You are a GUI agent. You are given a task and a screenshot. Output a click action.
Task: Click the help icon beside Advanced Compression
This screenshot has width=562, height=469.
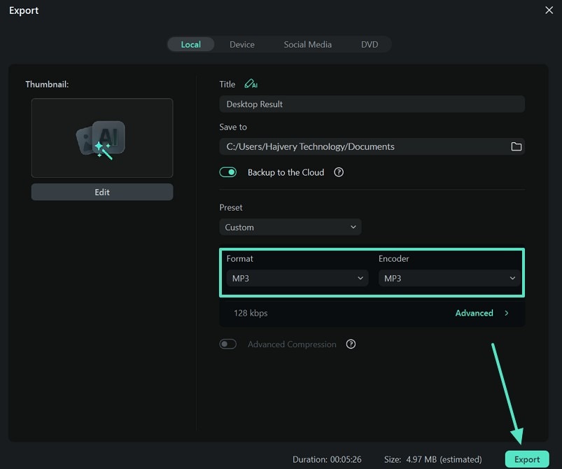tap(351, 344)
